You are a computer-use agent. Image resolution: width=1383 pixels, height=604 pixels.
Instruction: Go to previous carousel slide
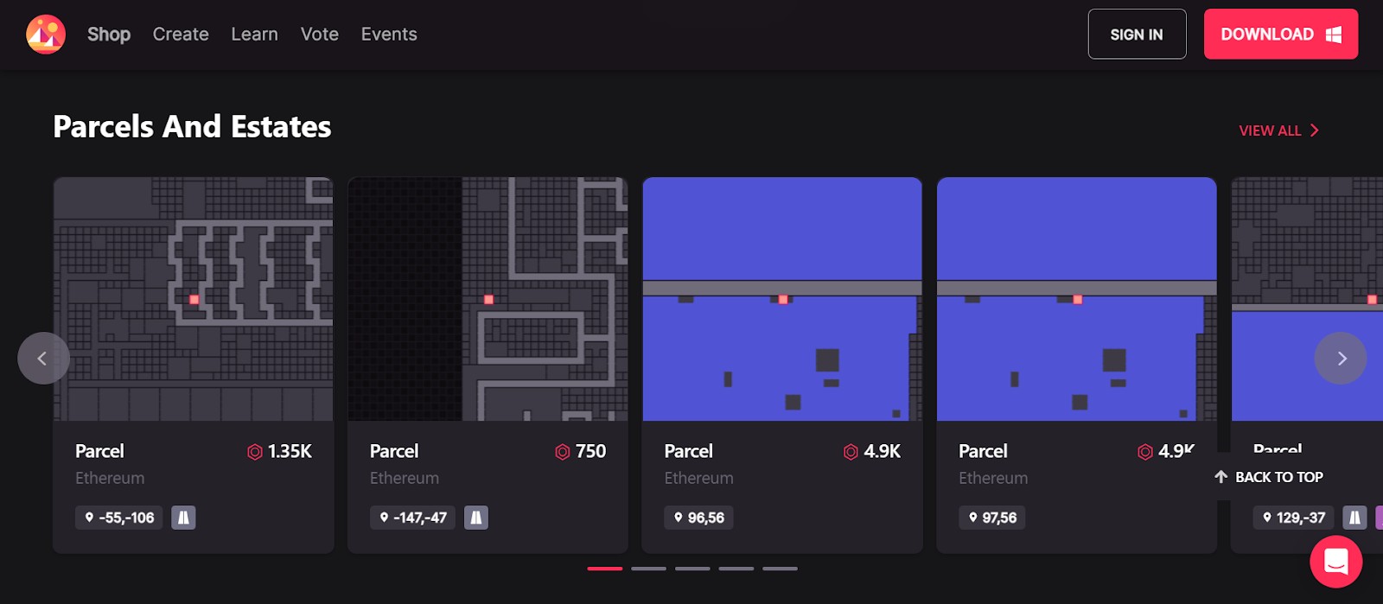click(43, 358)
